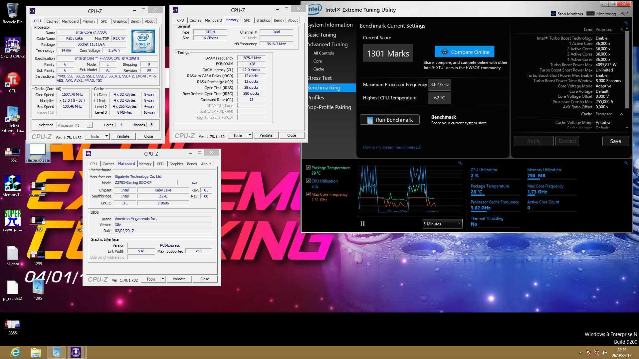Switch to Intel XTU taskbar button
The image size is (639, 359).
tap(56, 352)
